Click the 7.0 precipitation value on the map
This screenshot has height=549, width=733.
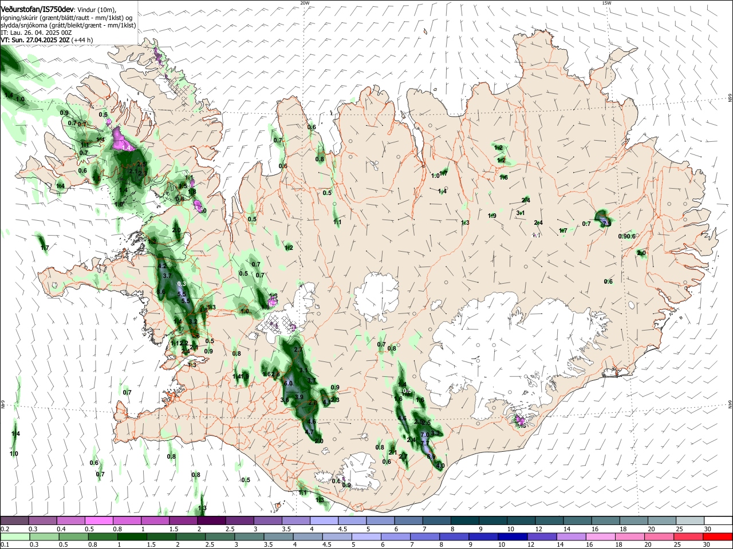point(424,435)
